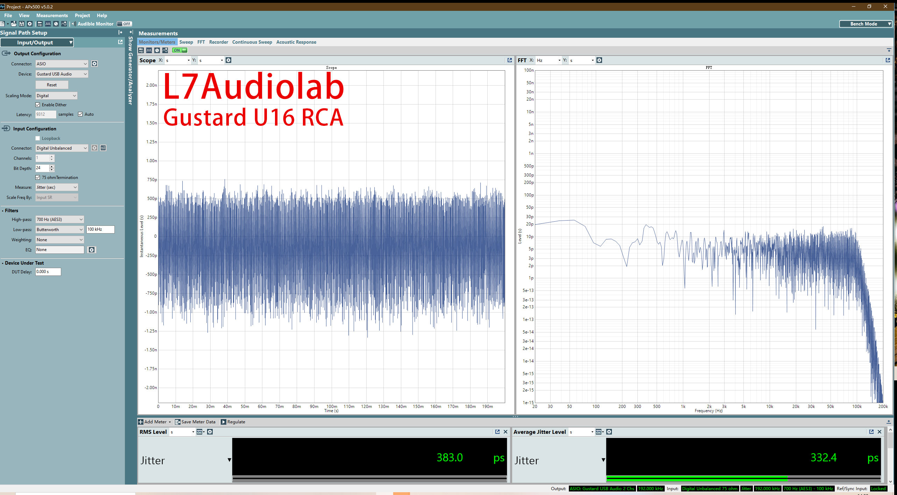Open the File menu
Viewport: 897px width, 495px height.
pos(8,15)
